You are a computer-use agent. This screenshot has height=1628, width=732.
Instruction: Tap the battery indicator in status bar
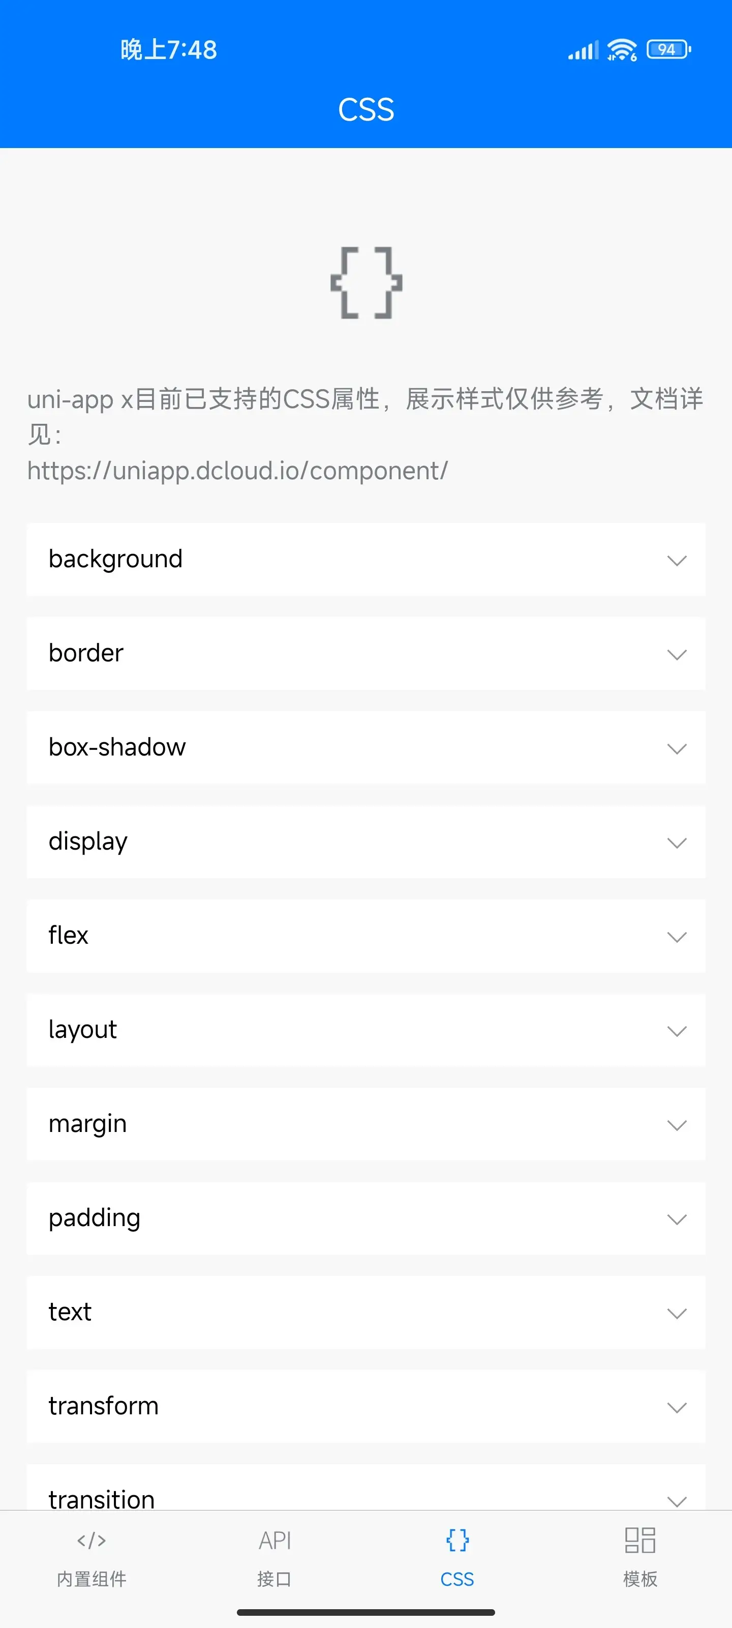tap(669, 49)
